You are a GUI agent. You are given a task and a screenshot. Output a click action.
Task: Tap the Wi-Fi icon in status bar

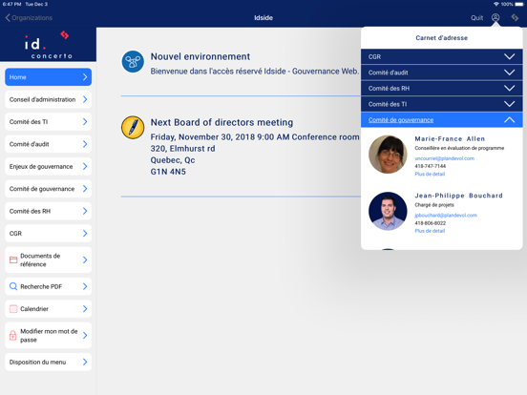click(496, 4)
